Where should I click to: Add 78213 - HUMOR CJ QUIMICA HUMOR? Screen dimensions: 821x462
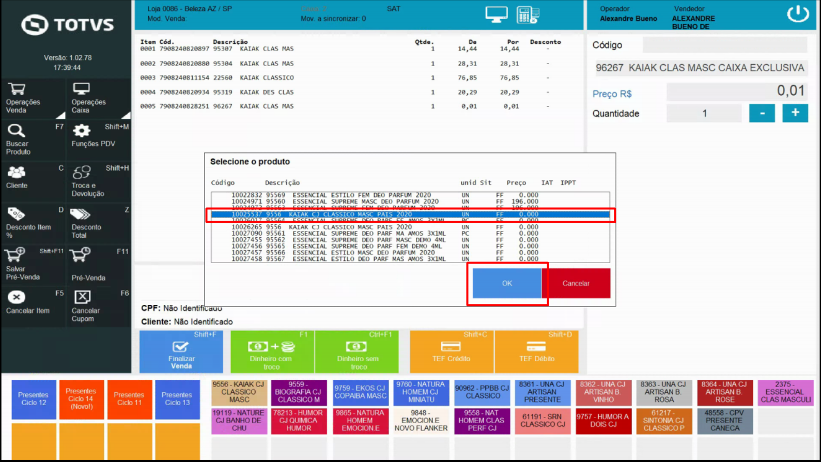[x=299, y=421]
